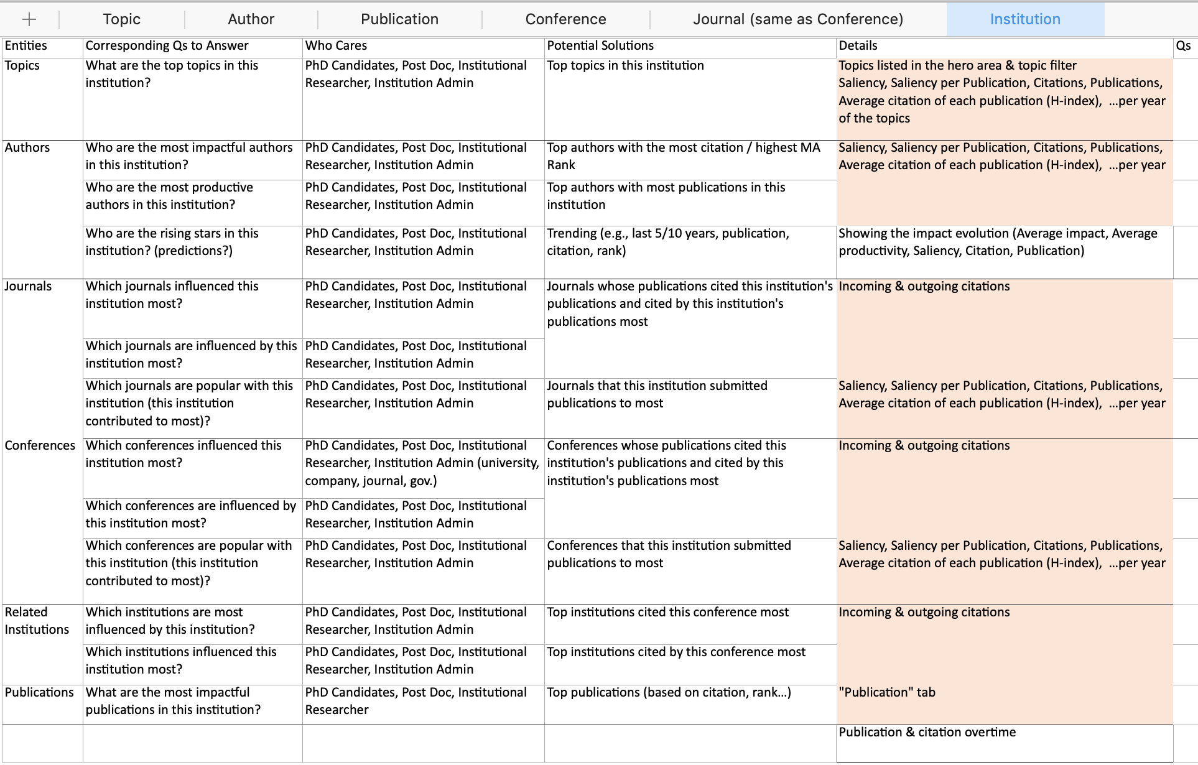Click 'Trending (e.g., last 5/10 years' cell
This screenshot has height=765, width=1198.
tap(690, 253)
